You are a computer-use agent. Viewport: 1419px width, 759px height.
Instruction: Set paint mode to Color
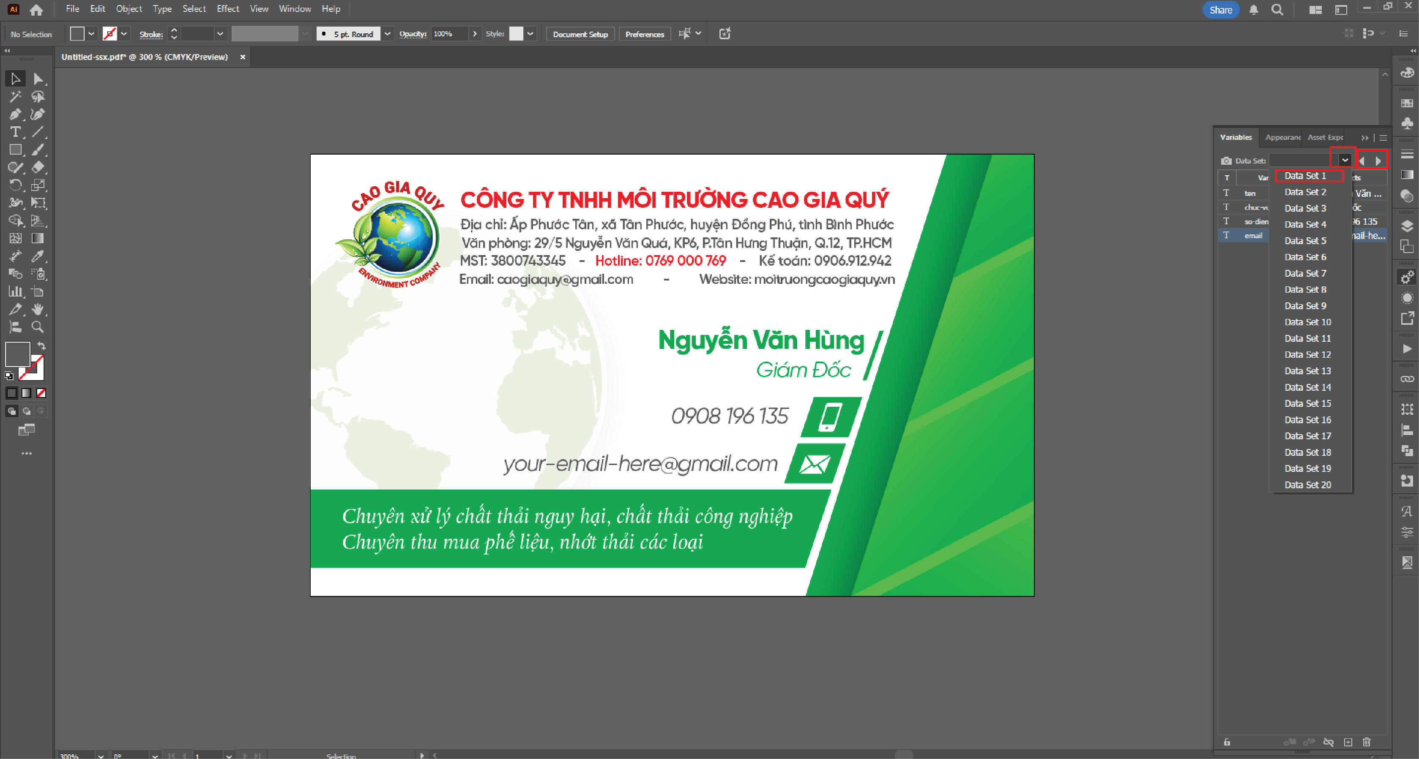(11, 393)
